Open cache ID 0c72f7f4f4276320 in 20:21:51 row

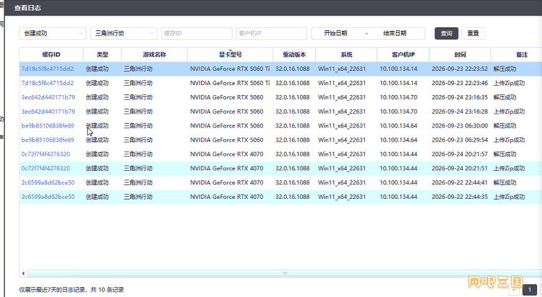(45, 168)
